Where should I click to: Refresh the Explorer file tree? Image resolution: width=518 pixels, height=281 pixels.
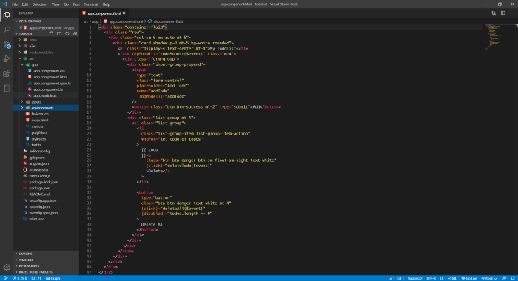[67, 34]
